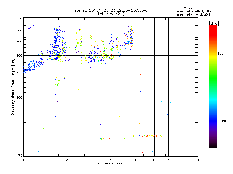Click the y-axis tick label '200'

click(19, 97)
